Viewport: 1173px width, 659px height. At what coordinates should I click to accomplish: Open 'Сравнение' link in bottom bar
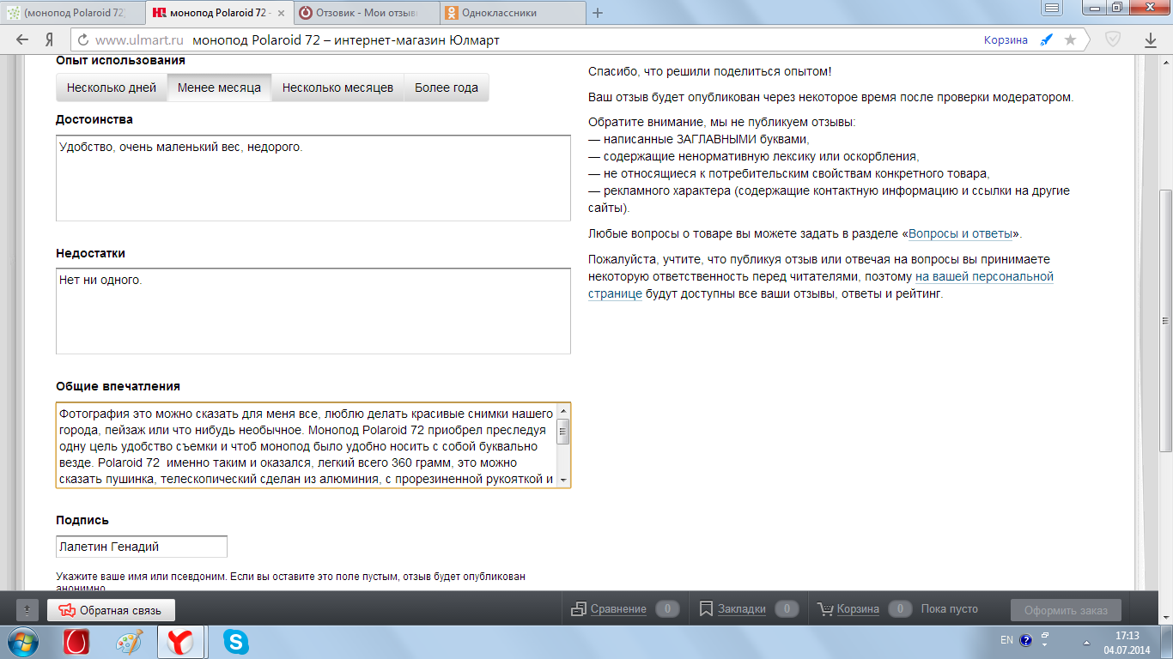tap(618, 609)
